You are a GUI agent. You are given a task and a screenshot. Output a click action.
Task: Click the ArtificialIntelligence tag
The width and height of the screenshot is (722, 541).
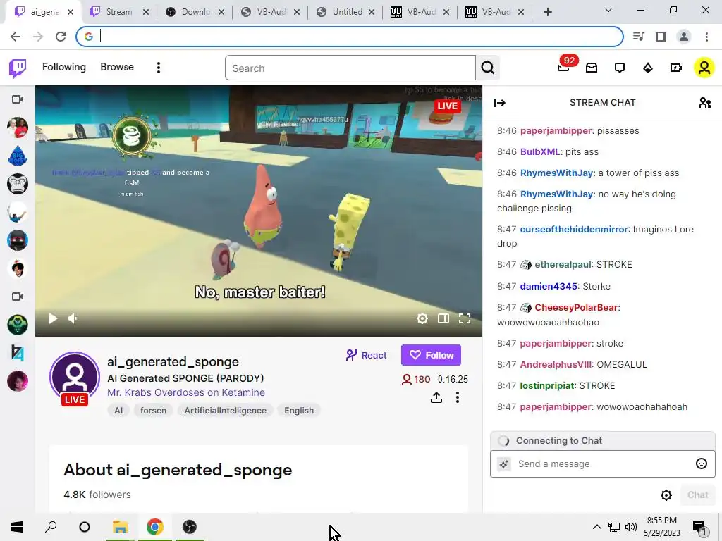[x=225, y=411]
